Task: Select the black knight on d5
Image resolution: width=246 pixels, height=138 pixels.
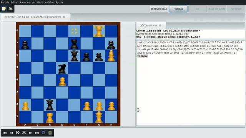Action: [62, 69]
